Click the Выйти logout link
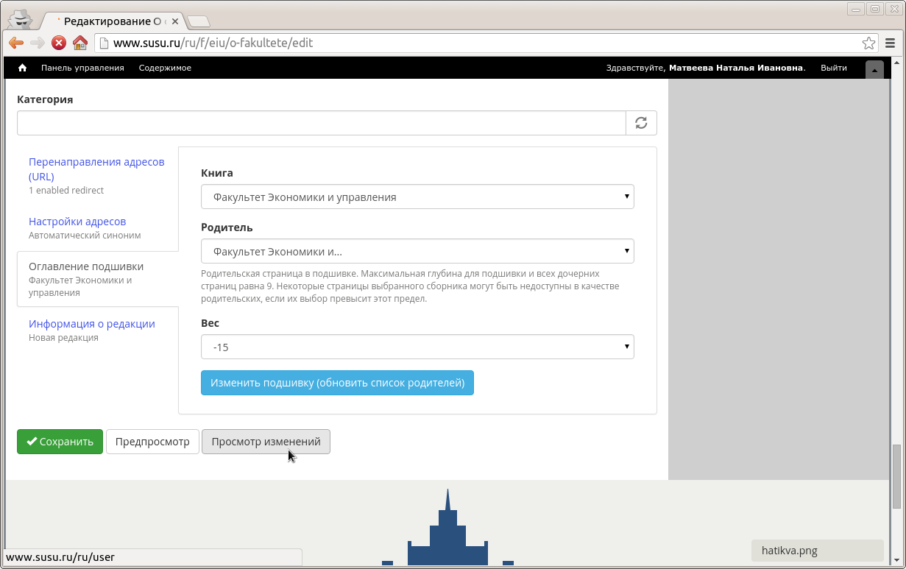This screenshot has width=906, height=569. pos(833,68)
